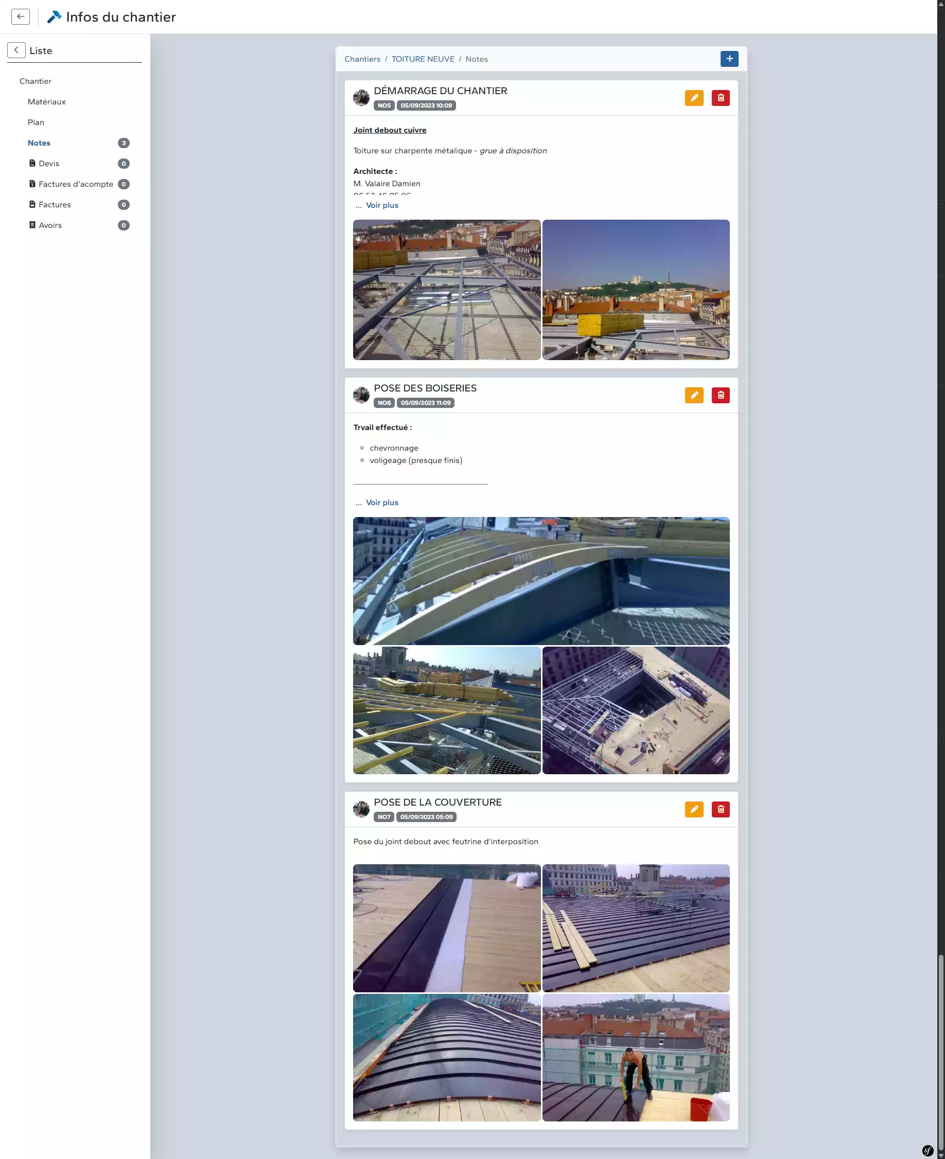Open Factures d'acompte in the sidebar
The image size is (945, 1159).
(76, 184)
